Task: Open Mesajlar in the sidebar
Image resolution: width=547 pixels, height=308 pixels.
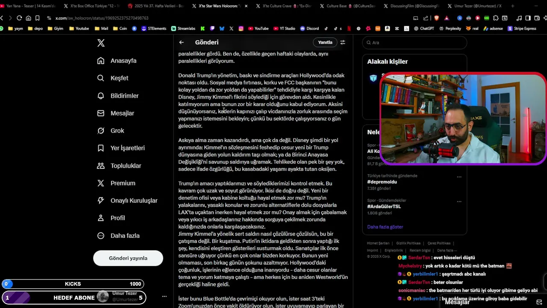Action: 116,113
